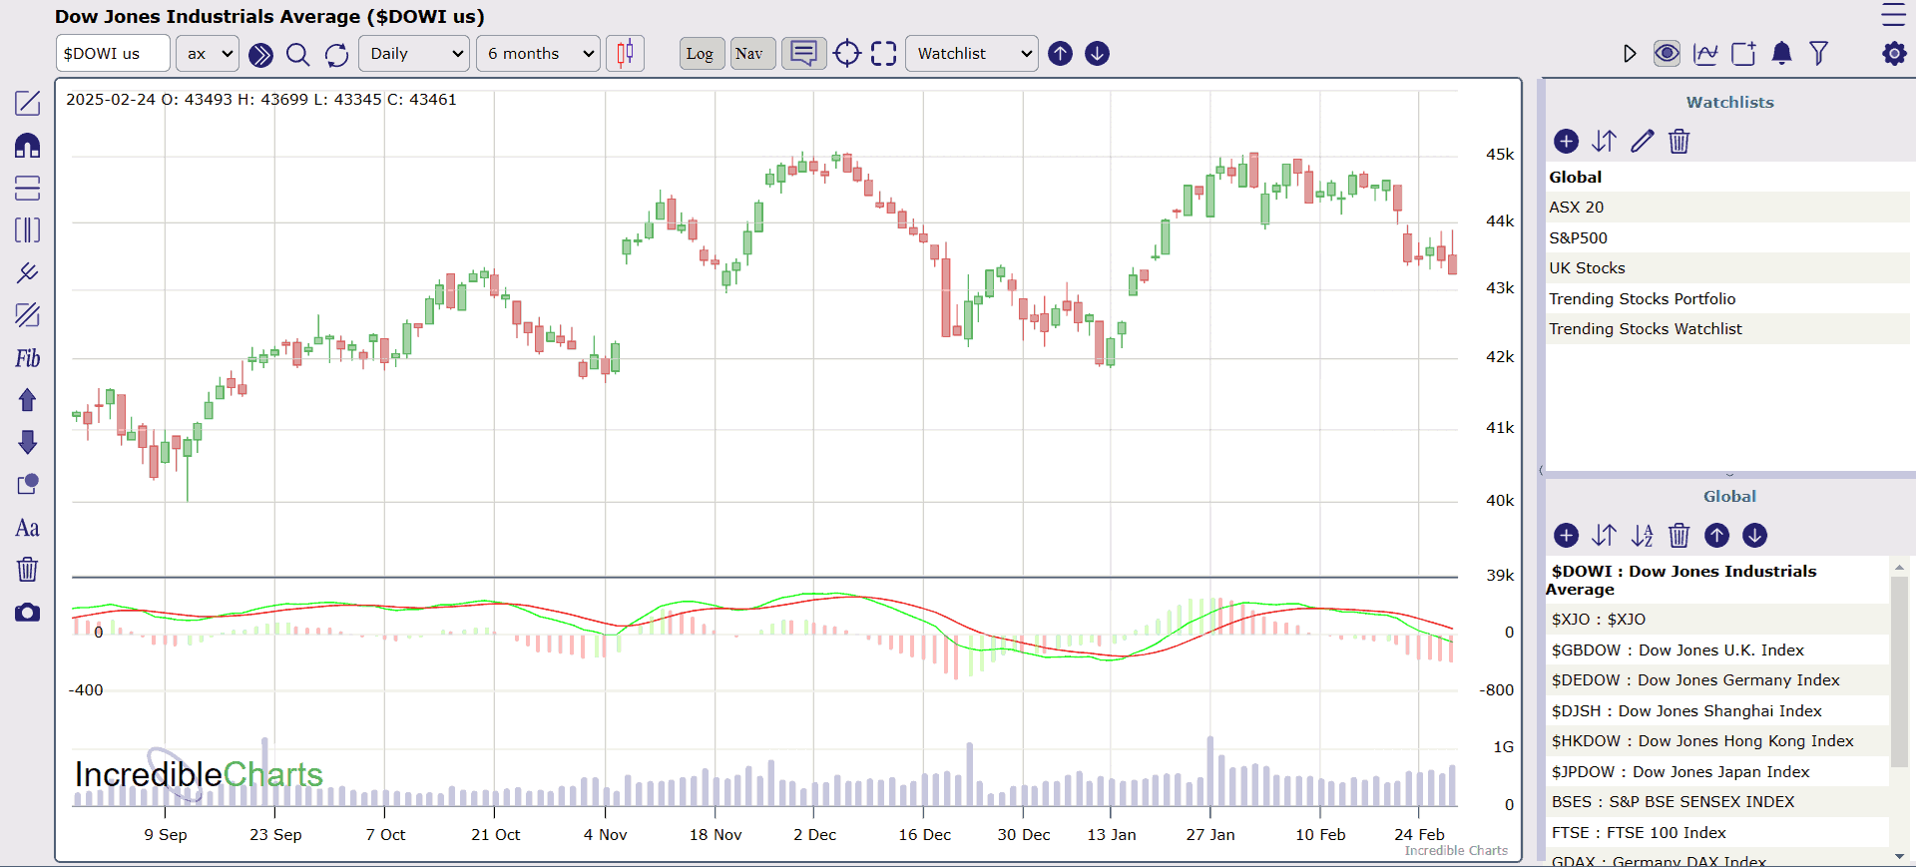Screen dimensions: 1916x867
Task: Select the diagonal hatch lines tool
Action: tap(28, 315)
